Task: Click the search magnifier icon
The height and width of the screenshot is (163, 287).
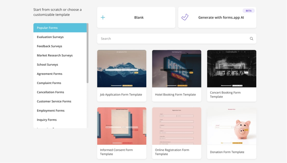Action: coord(251,39)
